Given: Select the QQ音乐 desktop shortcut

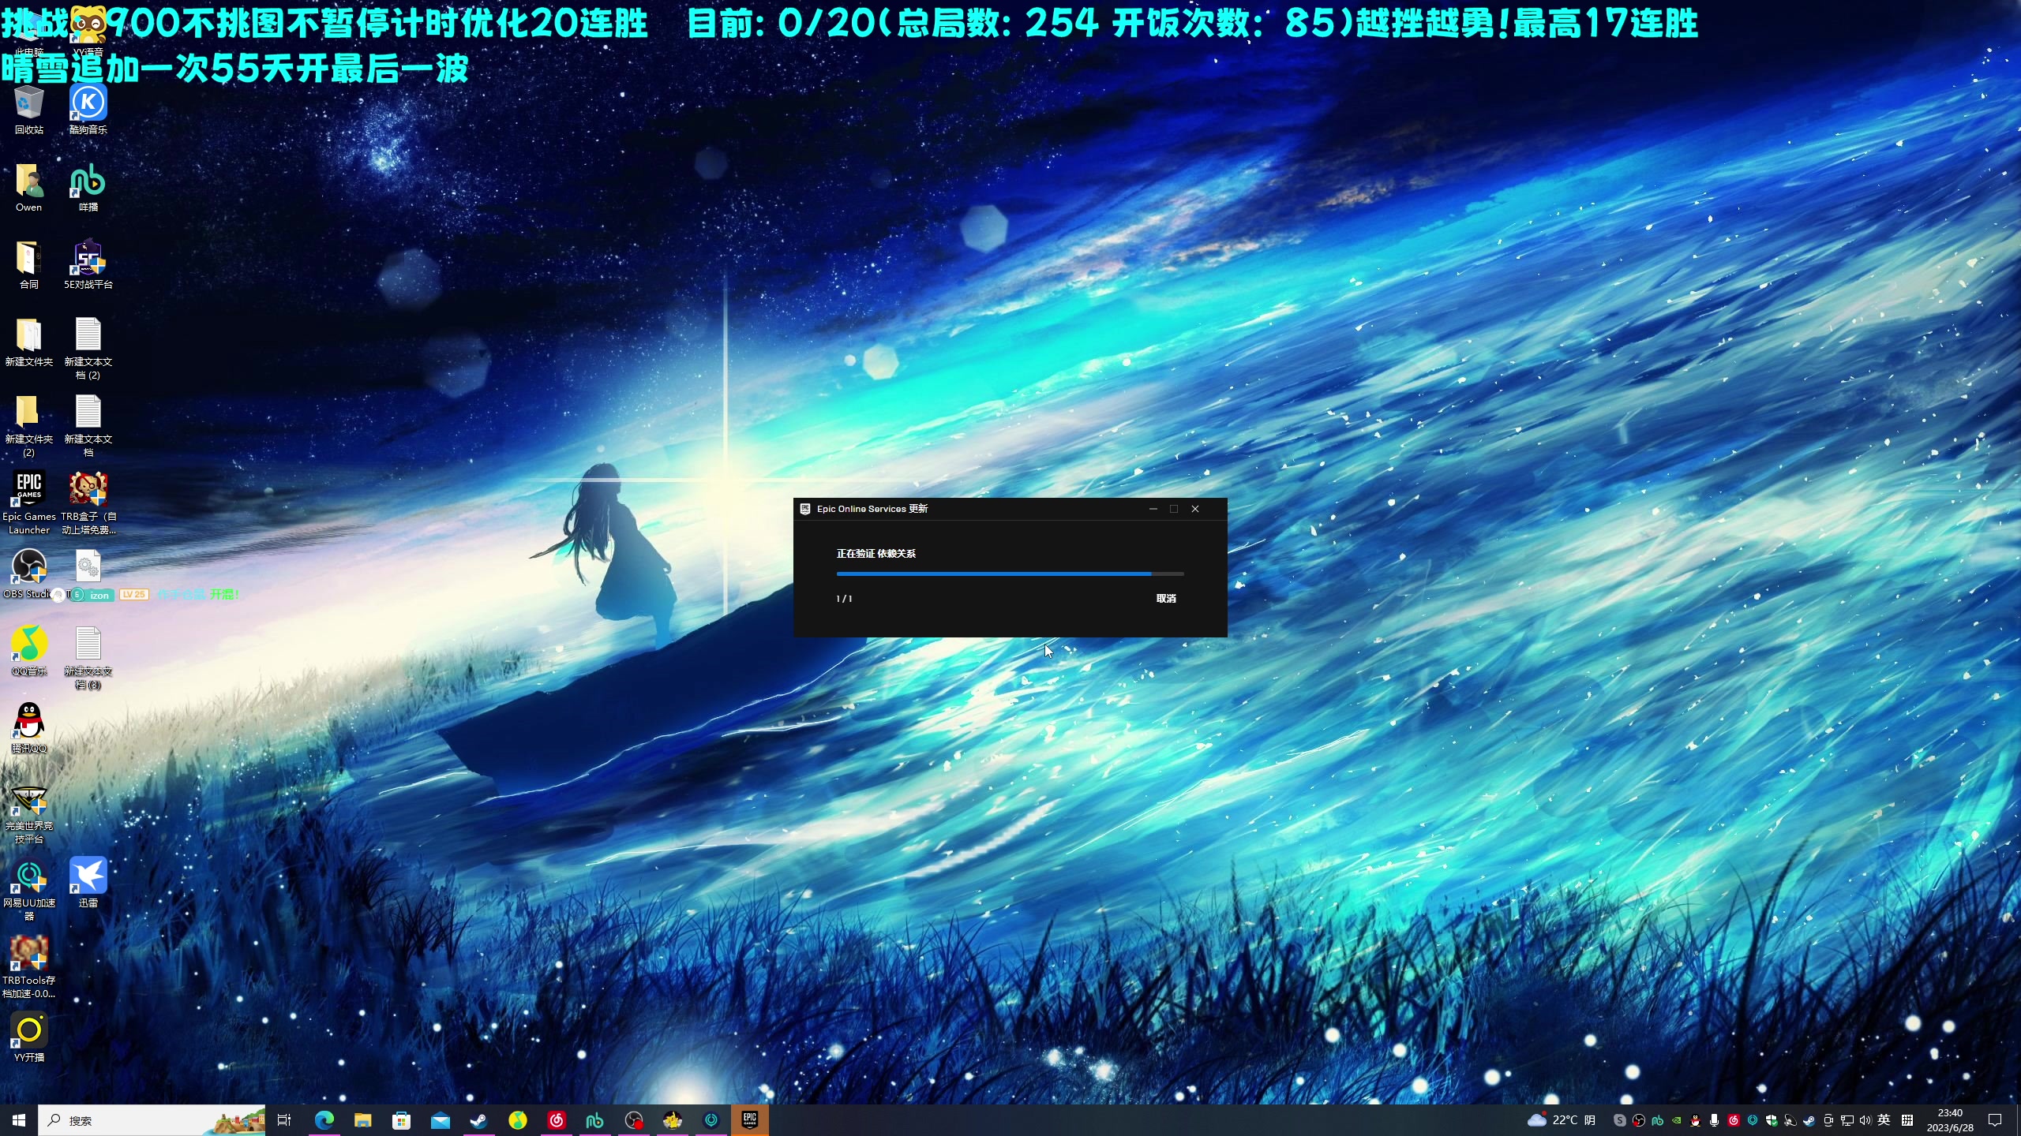Looking at the screenshot, I should point(28,652).
